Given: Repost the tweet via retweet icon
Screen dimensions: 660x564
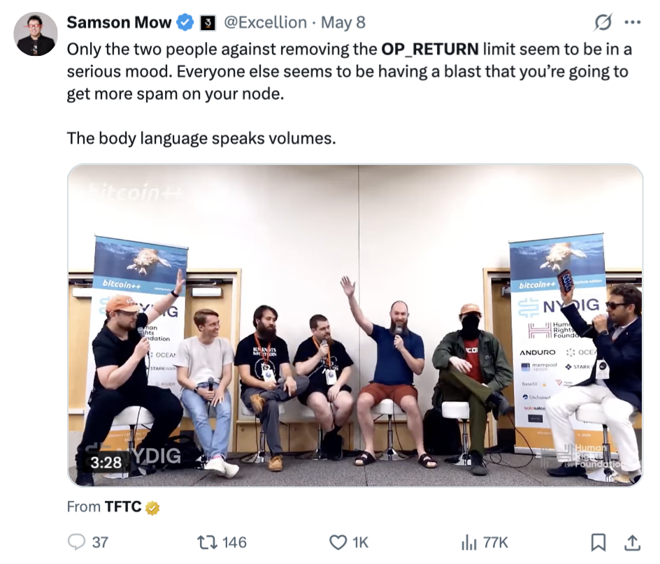Looking at the screenshot, I should [x=207, y=542].
